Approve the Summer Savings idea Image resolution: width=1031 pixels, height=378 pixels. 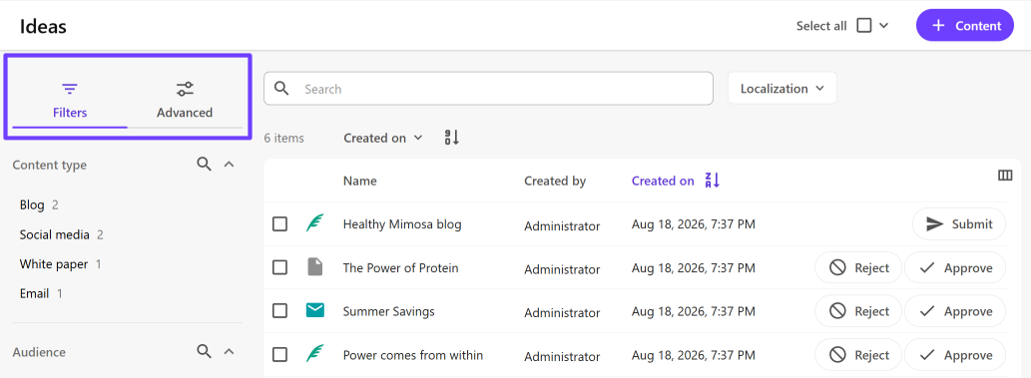pos(955,311)
